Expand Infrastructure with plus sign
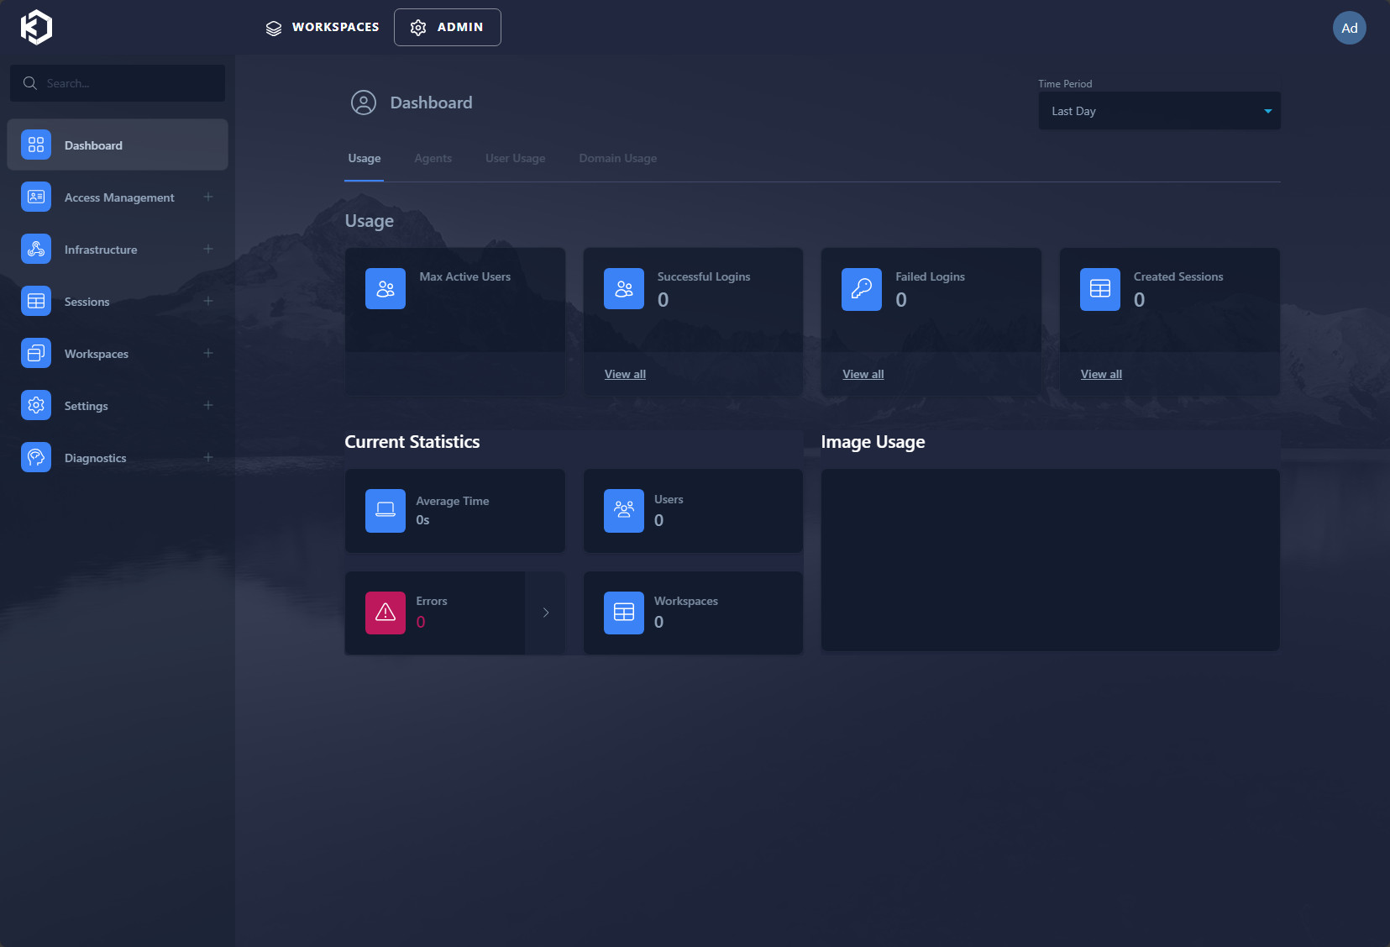The width and height of the screenshot is (1390, 947). click(208, 250)
